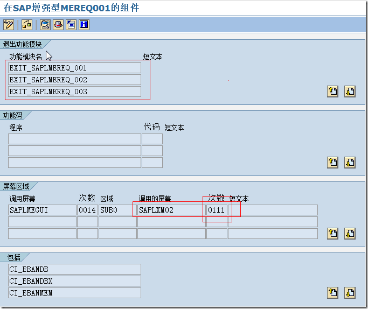
Task: Click the 代码 column label
Action: (152, 127)
